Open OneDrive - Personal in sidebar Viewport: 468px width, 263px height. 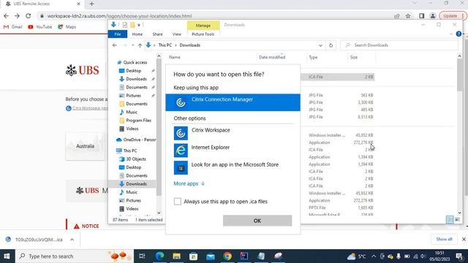coord(140,140)
